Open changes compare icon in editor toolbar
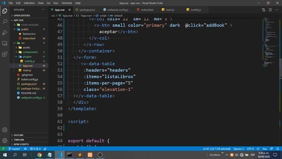 (263, 10)
